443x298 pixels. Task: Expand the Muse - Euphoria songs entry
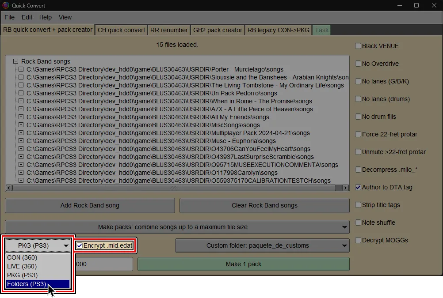[21, 141]
